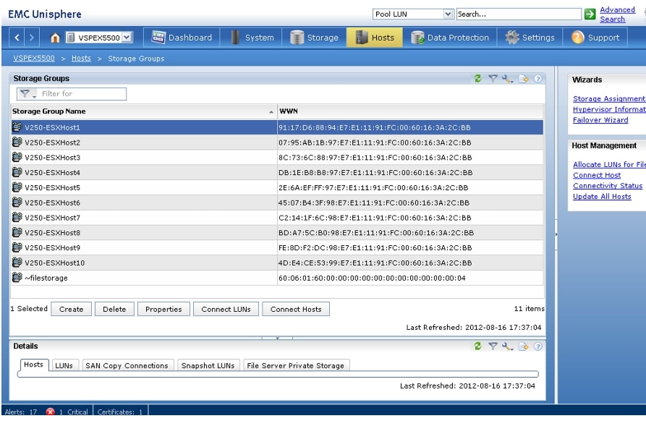Click the WWN column header
Viewport: 646px width, 421px height.
coord(410,111)
